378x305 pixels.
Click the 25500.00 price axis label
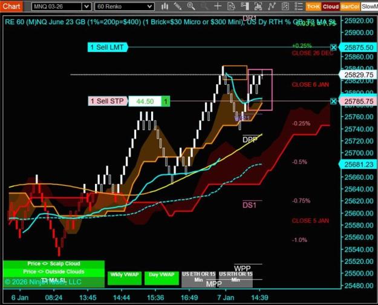359,274
